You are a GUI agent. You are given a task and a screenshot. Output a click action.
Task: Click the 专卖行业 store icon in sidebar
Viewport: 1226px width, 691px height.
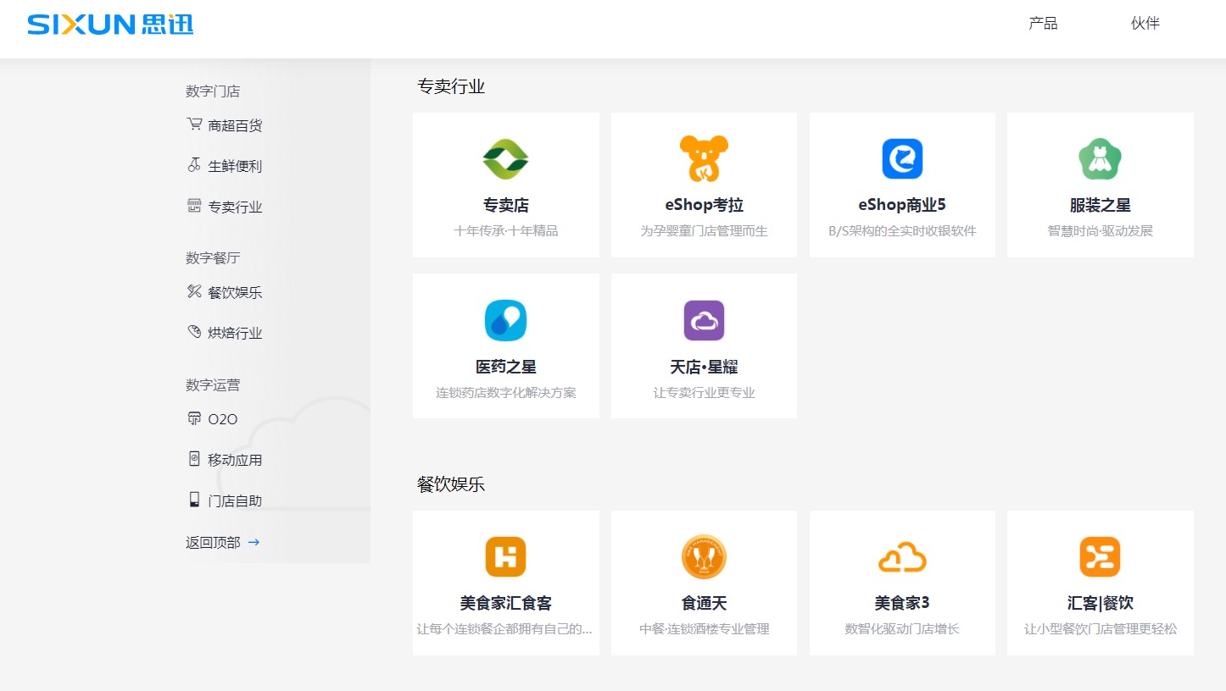pyautogui.click(x=194, y=206)
